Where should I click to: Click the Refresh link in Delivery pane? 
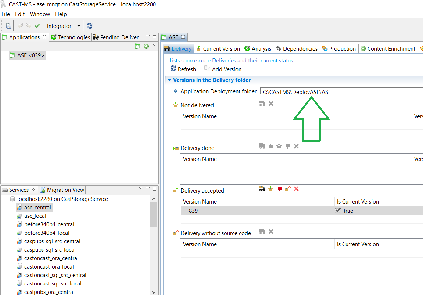(x=188, y=69)
